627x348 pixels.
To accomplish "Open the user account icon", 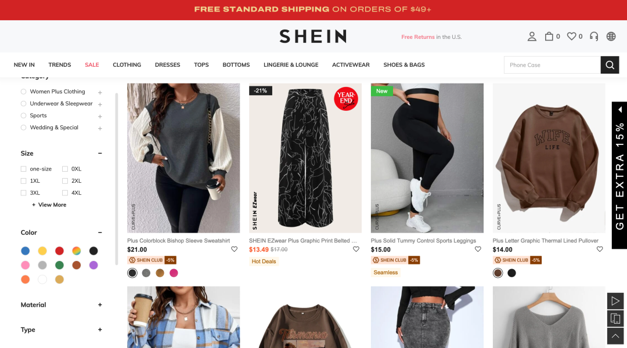I will [532, 37].
